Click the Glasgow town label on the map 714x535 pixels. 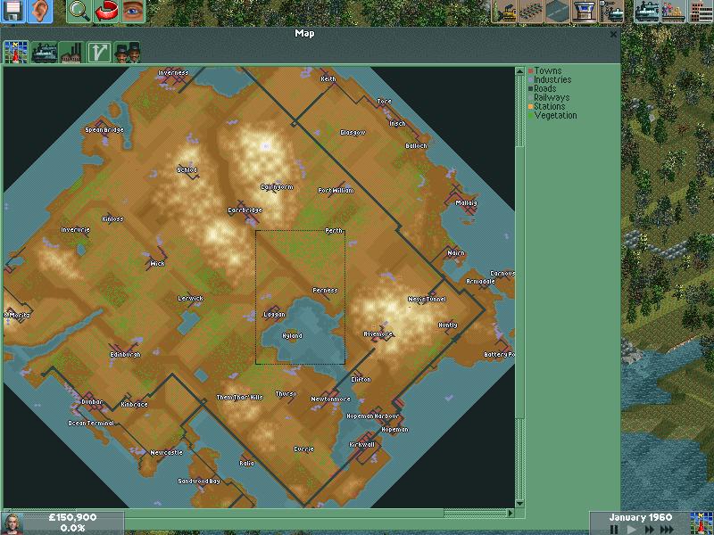click(353, 132)
